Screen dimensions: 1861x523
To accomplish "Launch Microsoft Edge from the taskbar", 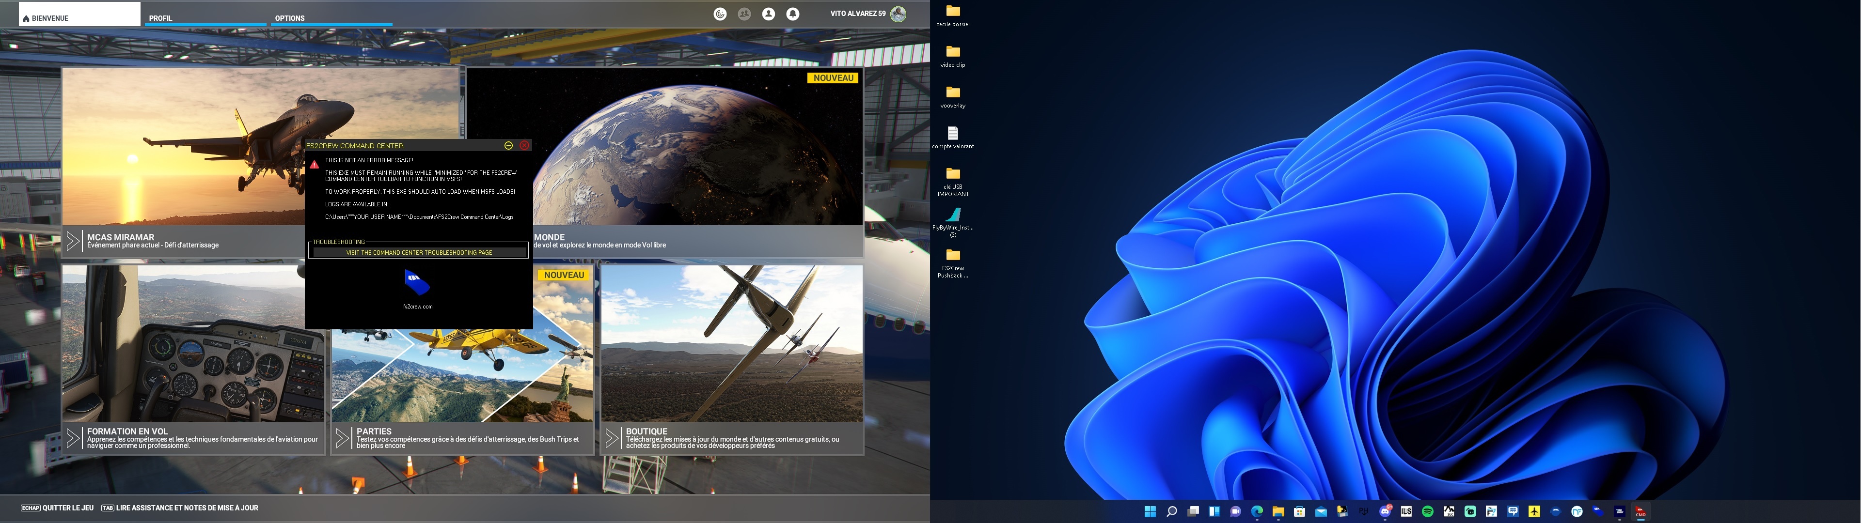I will click(x=1257, y=511).
